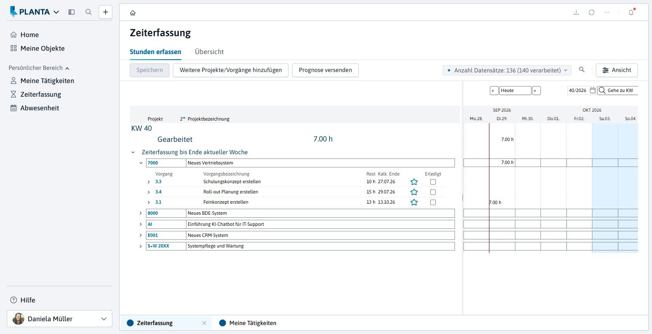Go to the home breadcrumb icon

click(133, 13)
